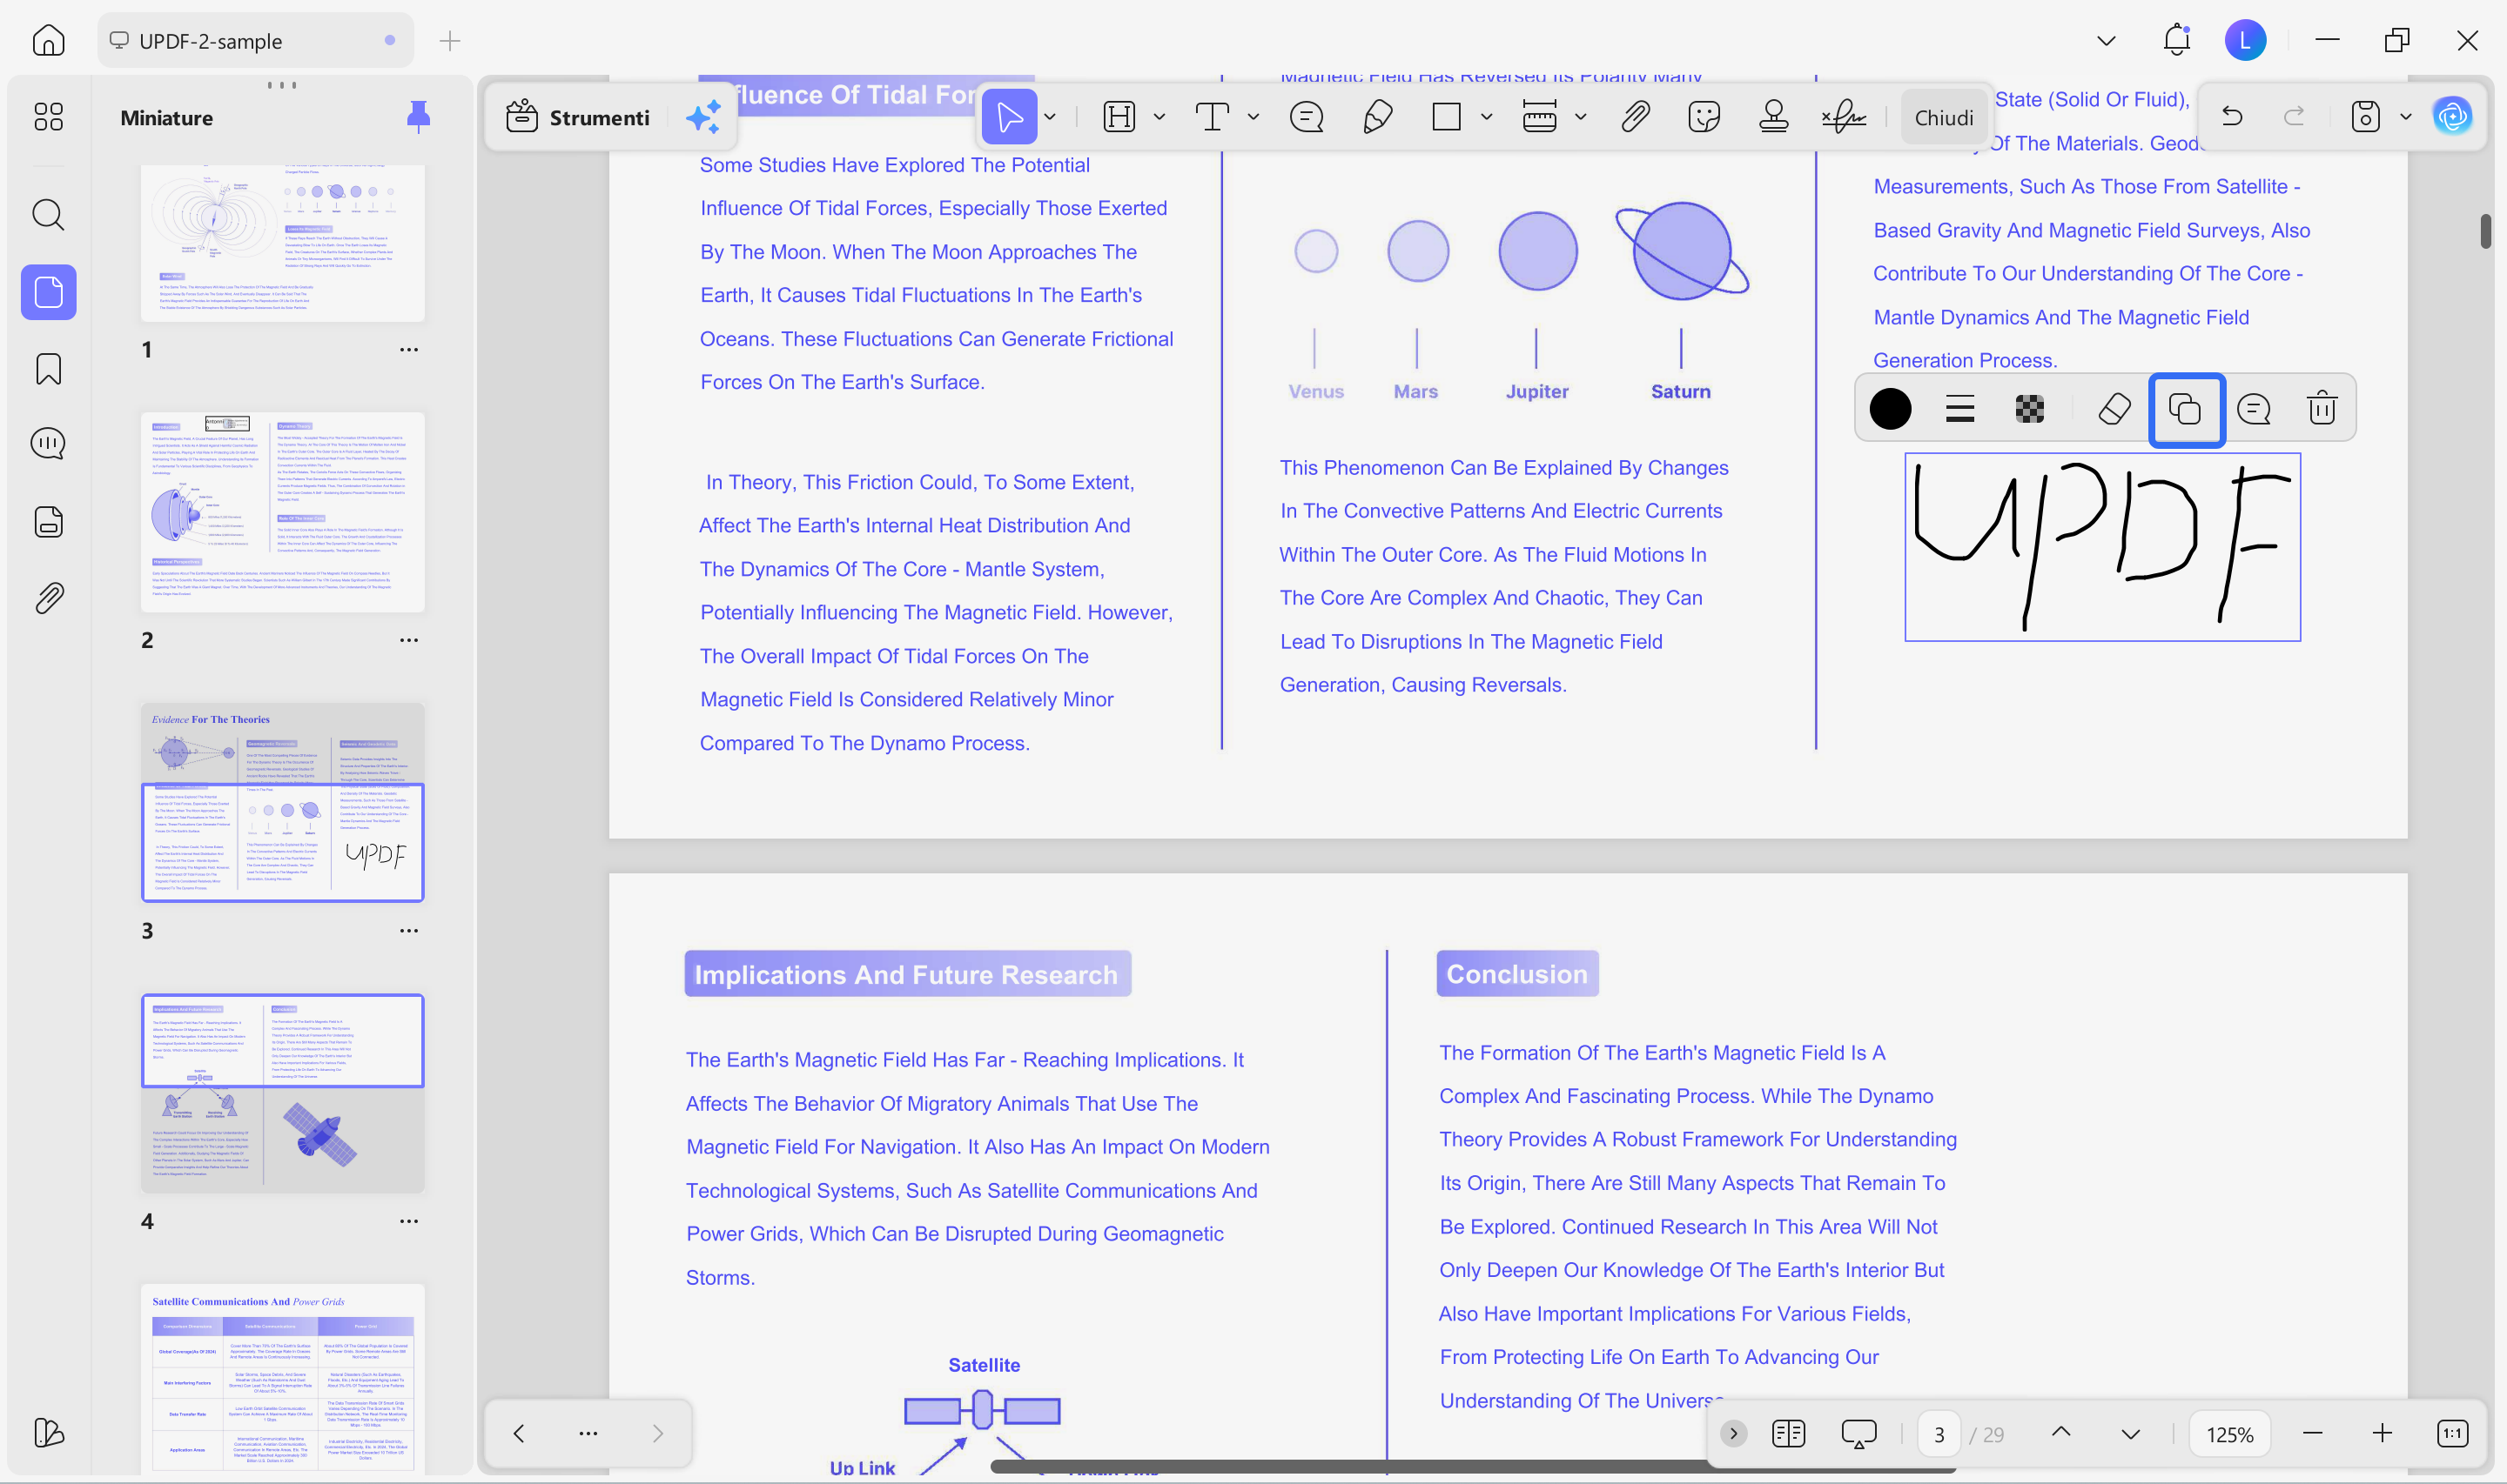Open more options for page 3 thumbnail
This screenshot has width=2507, height=1484.
pos(408,931)
